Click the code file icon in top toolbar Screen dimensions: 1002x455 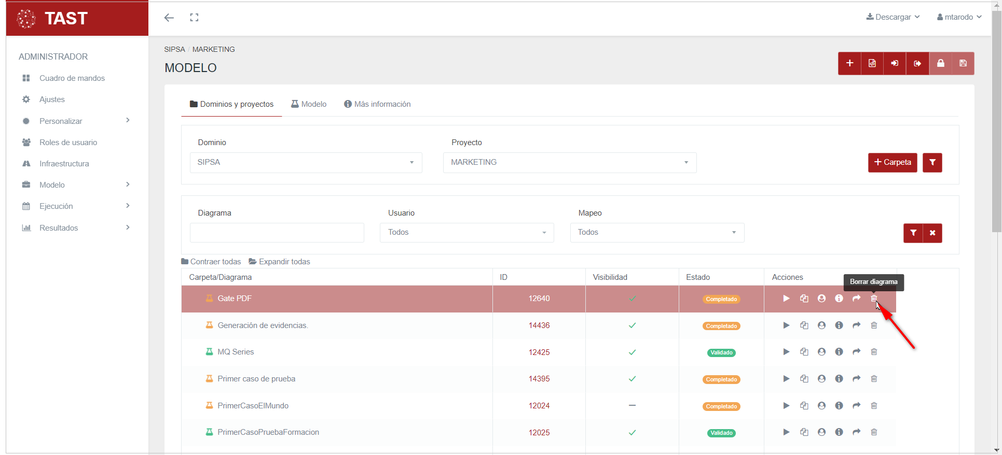(872, 63)
